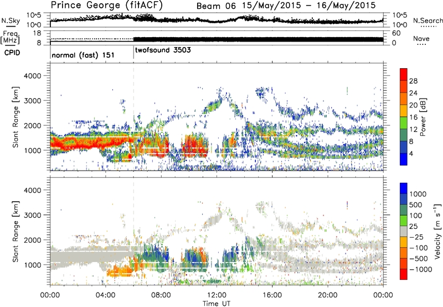Image resolution: width=443 pixels, height=307 pixels.
Task: Click the 16:00 time tick label
Action: point(272,295)
